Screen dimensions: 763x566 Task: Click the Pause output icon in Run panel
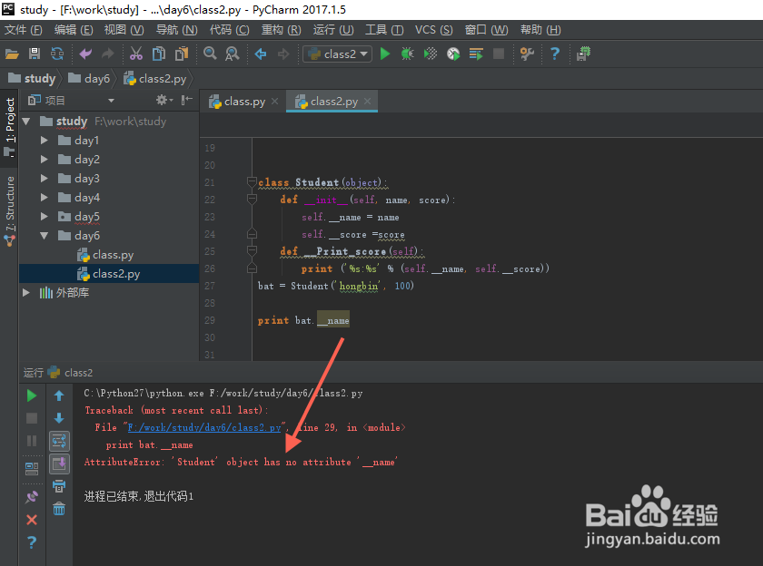coord(32,441)
